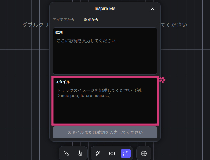The image size is (210, 160).
Task: Click the スタイル field label
Action: click(x=63, y=82)
